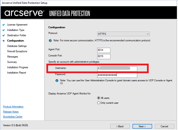
Task: Select the Summary step in sidebar
Action: coord(12,62)
